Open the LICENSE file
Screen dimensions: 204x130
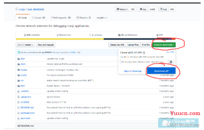(x=25, y=102)
